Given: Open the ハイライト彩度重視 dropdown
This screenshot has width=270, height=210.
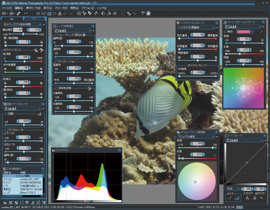Looking at the screenshot, I should 196,28.
